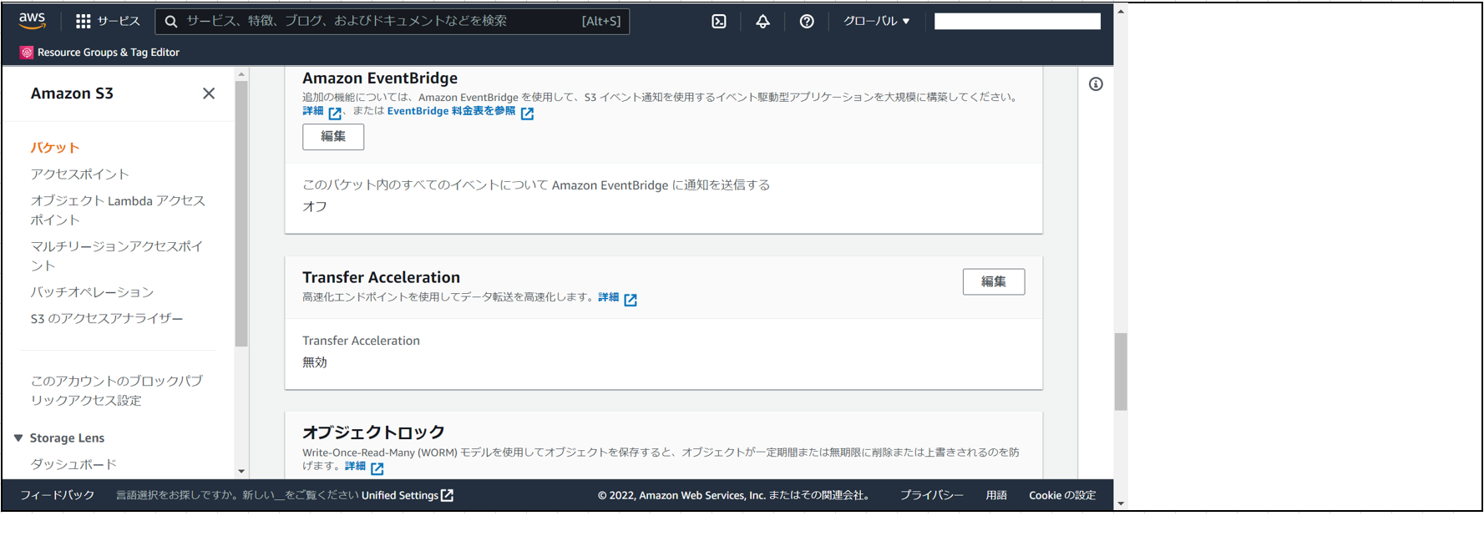Open the help question mark icon
The image size is (1484, 541).
click(807, 22)
